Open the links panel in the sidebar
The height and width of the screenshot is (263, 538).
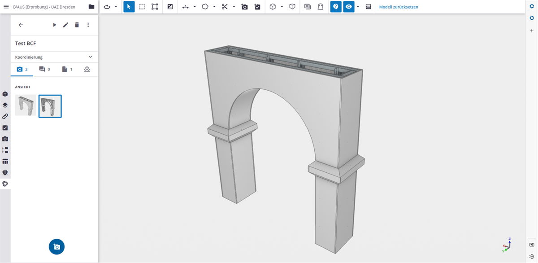(5, 116)
